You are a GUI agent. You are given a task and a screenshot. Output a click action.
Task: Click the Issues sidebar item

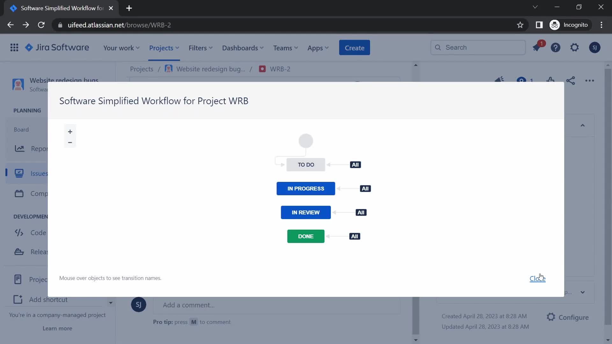tap(39, 173)
